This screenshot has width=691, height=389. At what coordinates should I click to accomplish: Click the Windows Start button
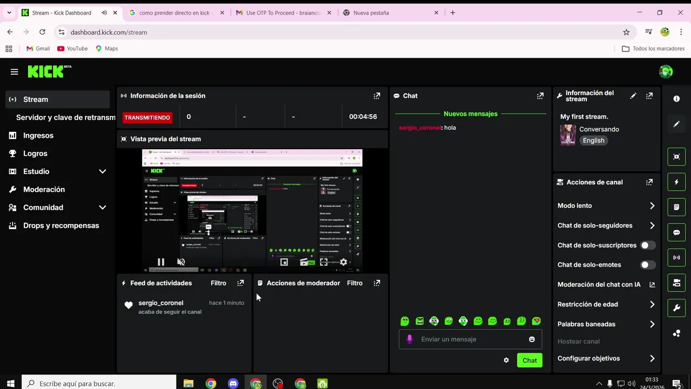tap(11, 384)
